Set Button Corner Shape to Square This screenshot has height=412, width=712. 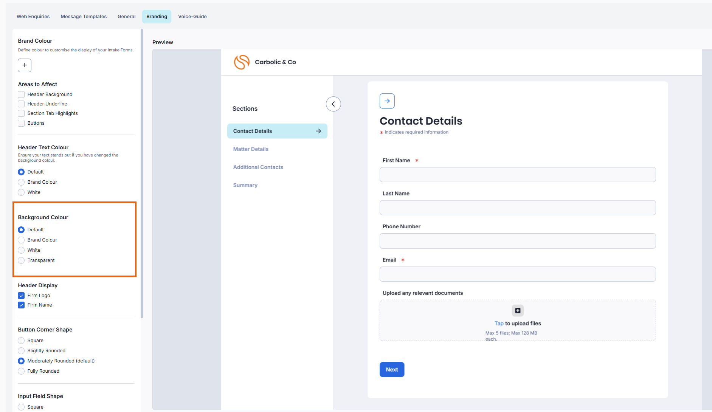[x=21, y=341]
